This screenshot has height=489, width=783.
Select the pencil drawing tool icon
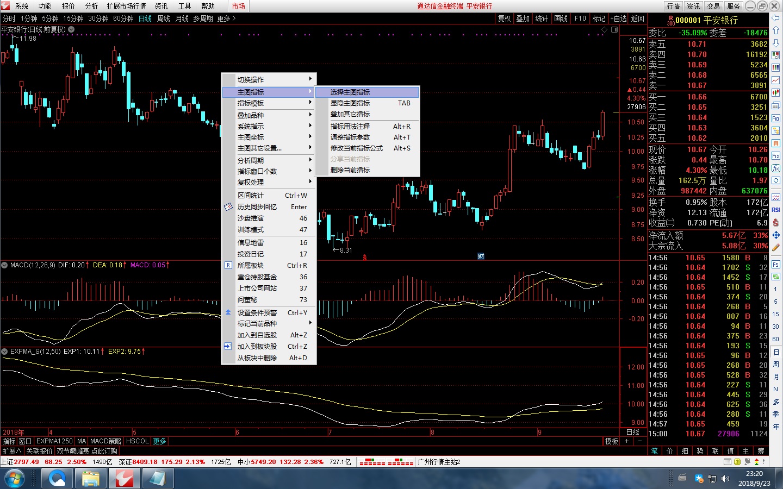(x=776, y=248)
